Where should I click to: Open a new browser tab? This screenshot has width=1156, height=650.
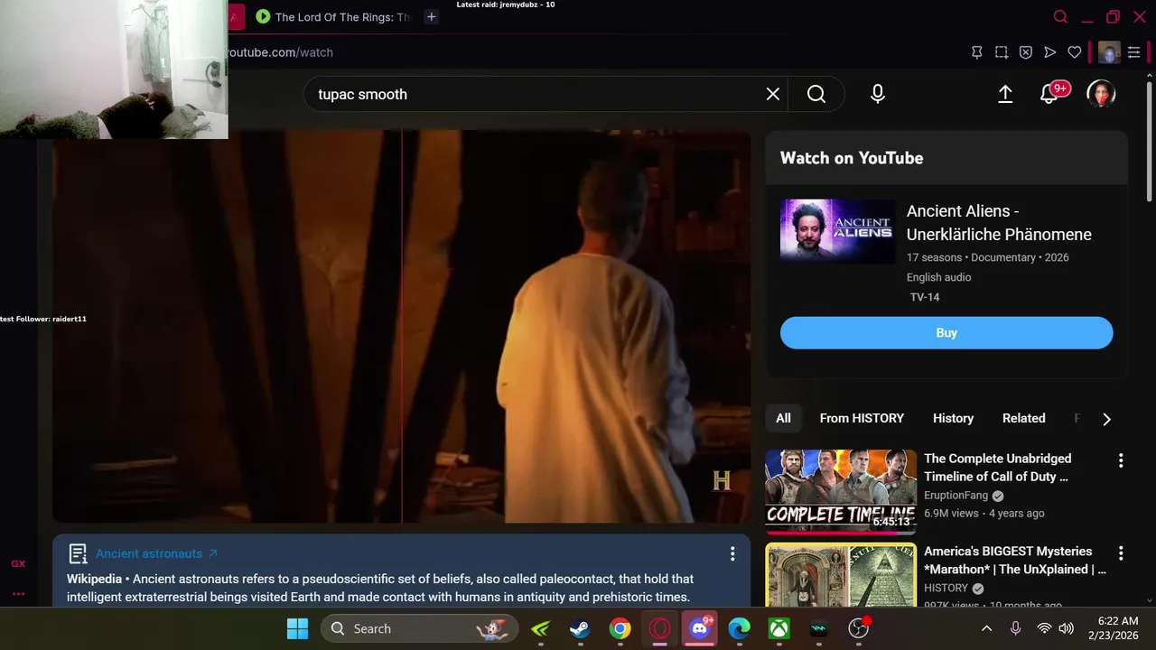click(432, 16)
